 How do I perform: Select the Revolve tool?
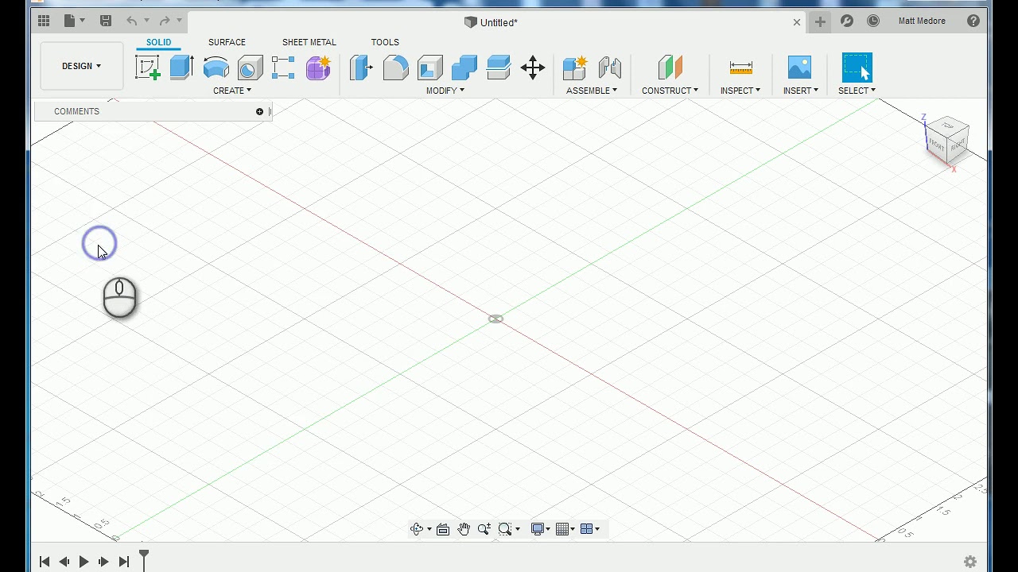pos(216,68)
